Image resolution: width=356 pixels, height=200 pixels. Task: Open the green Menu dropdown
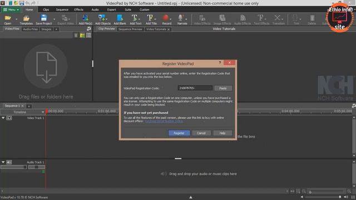point(11,10)
